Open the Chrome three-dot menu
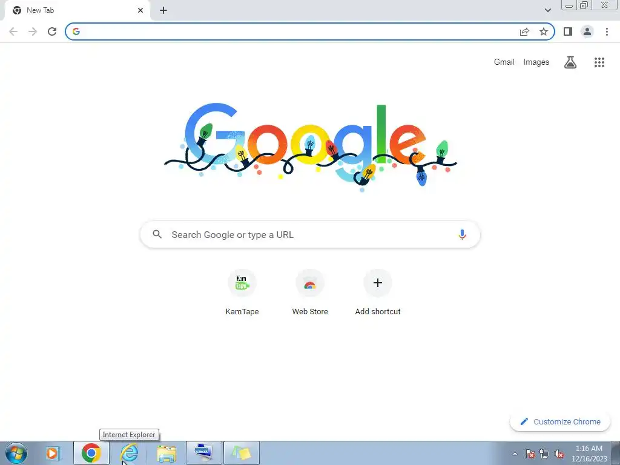The height and width of the screenshot is (465, 620). point(607,31)
